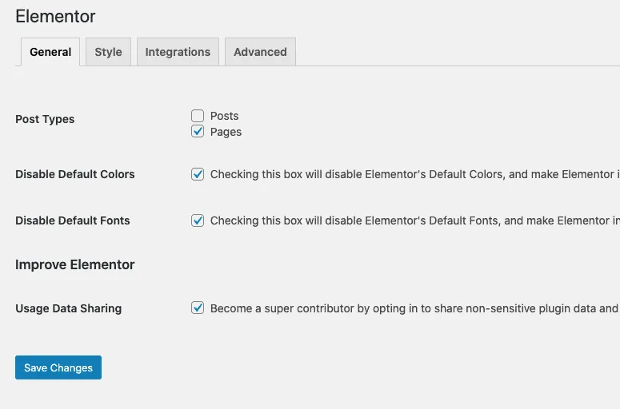Uncheck the Pages post type checkbox
Screen dimensions: 620x409
coord(198,132)
